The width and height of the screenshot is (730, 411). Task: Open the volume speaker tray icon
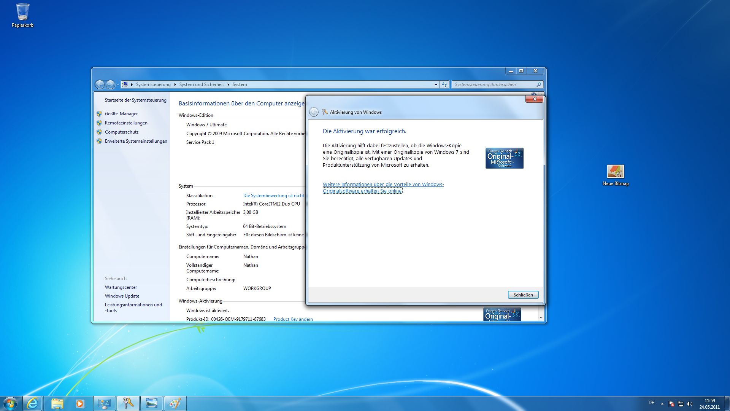coord(690,404)
